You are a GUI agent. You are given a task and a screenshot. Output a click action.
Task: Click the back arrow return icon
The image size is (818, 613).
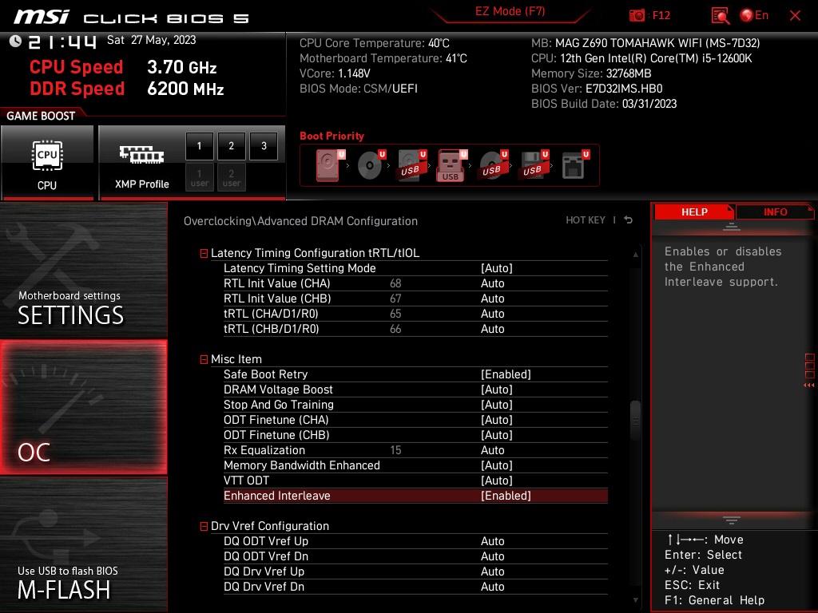(x=629, y=220)
